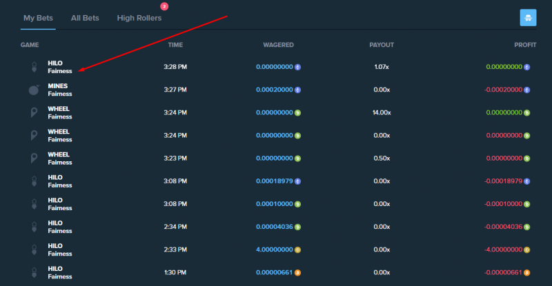Select the 0.50x payout value
This screenshot has height=286, width=552.
(382, 159)
